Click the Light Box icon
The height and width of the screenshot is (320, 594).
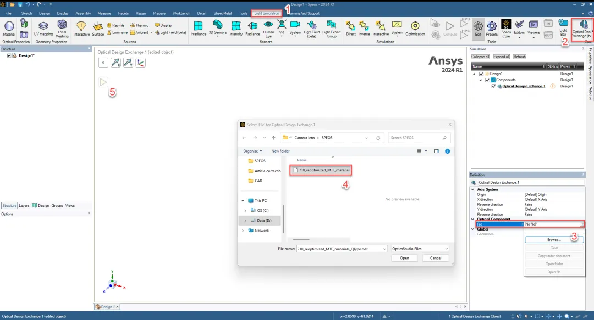563,27
